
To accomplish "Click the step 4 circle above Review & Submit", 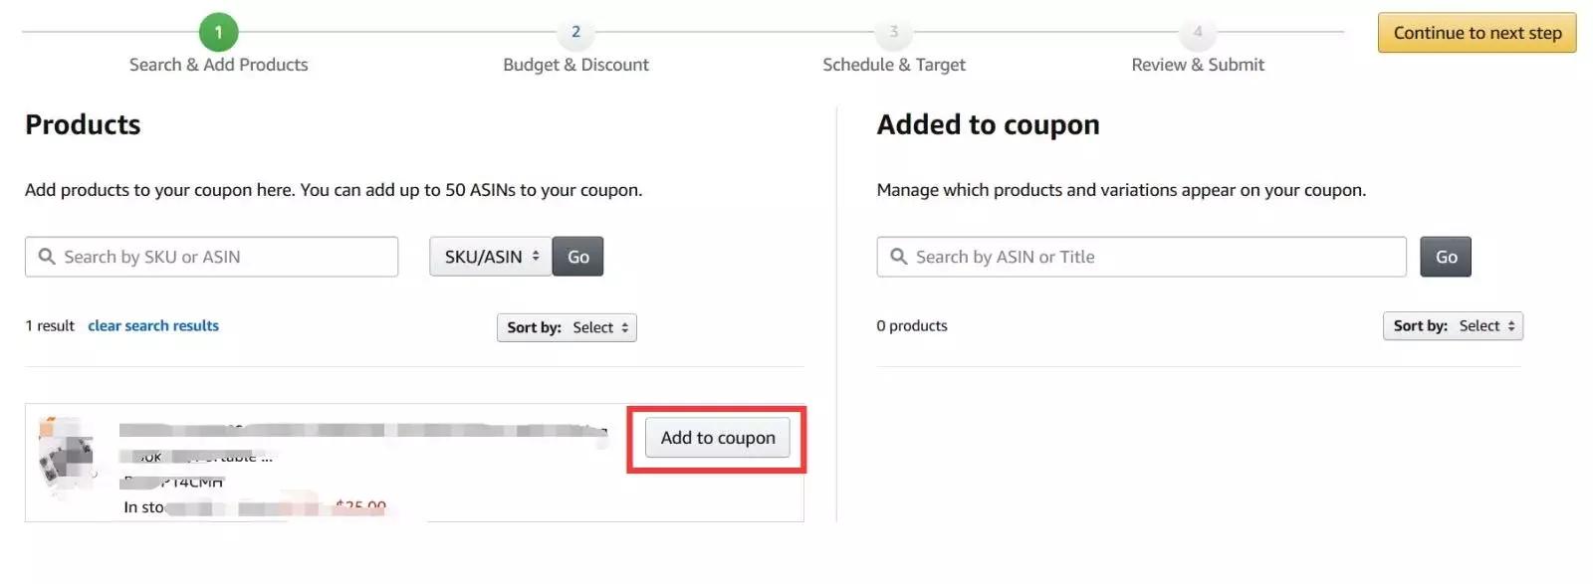I will 1197,31.
